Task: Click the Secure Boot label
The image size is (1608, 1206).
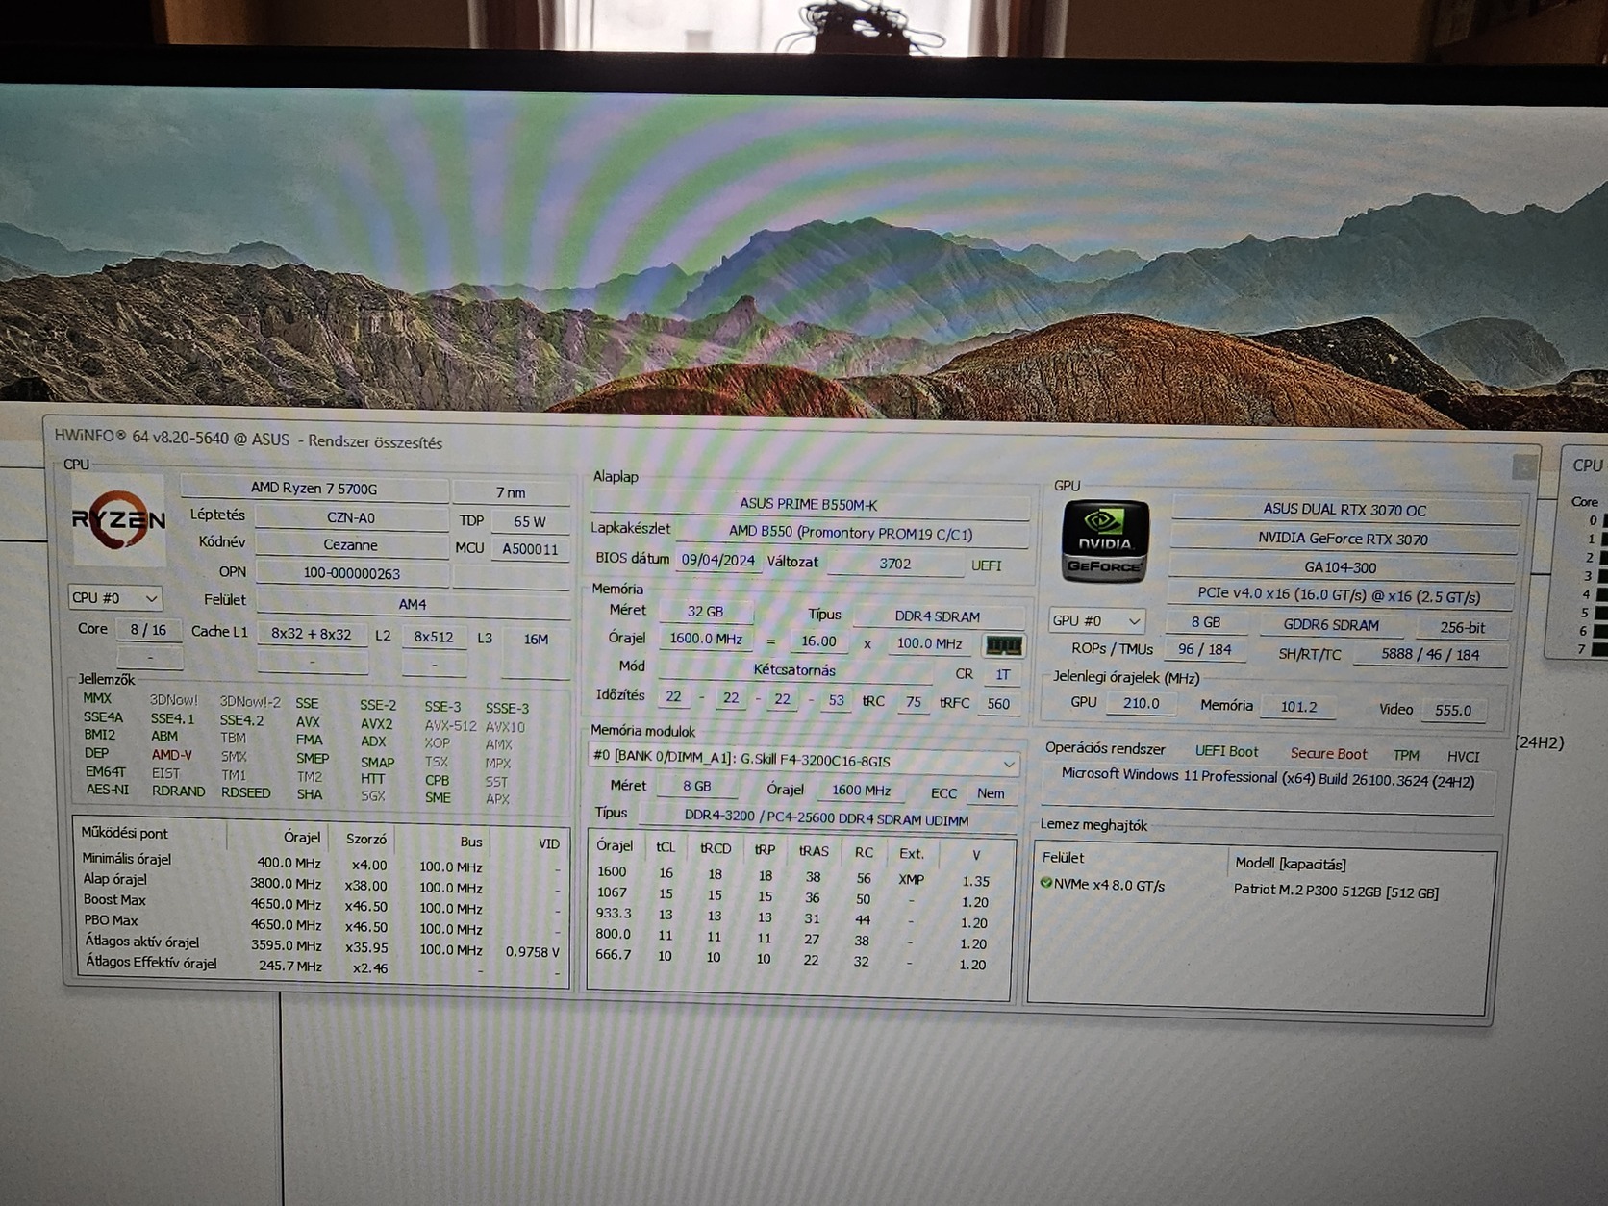Action: coord(1328,754)
